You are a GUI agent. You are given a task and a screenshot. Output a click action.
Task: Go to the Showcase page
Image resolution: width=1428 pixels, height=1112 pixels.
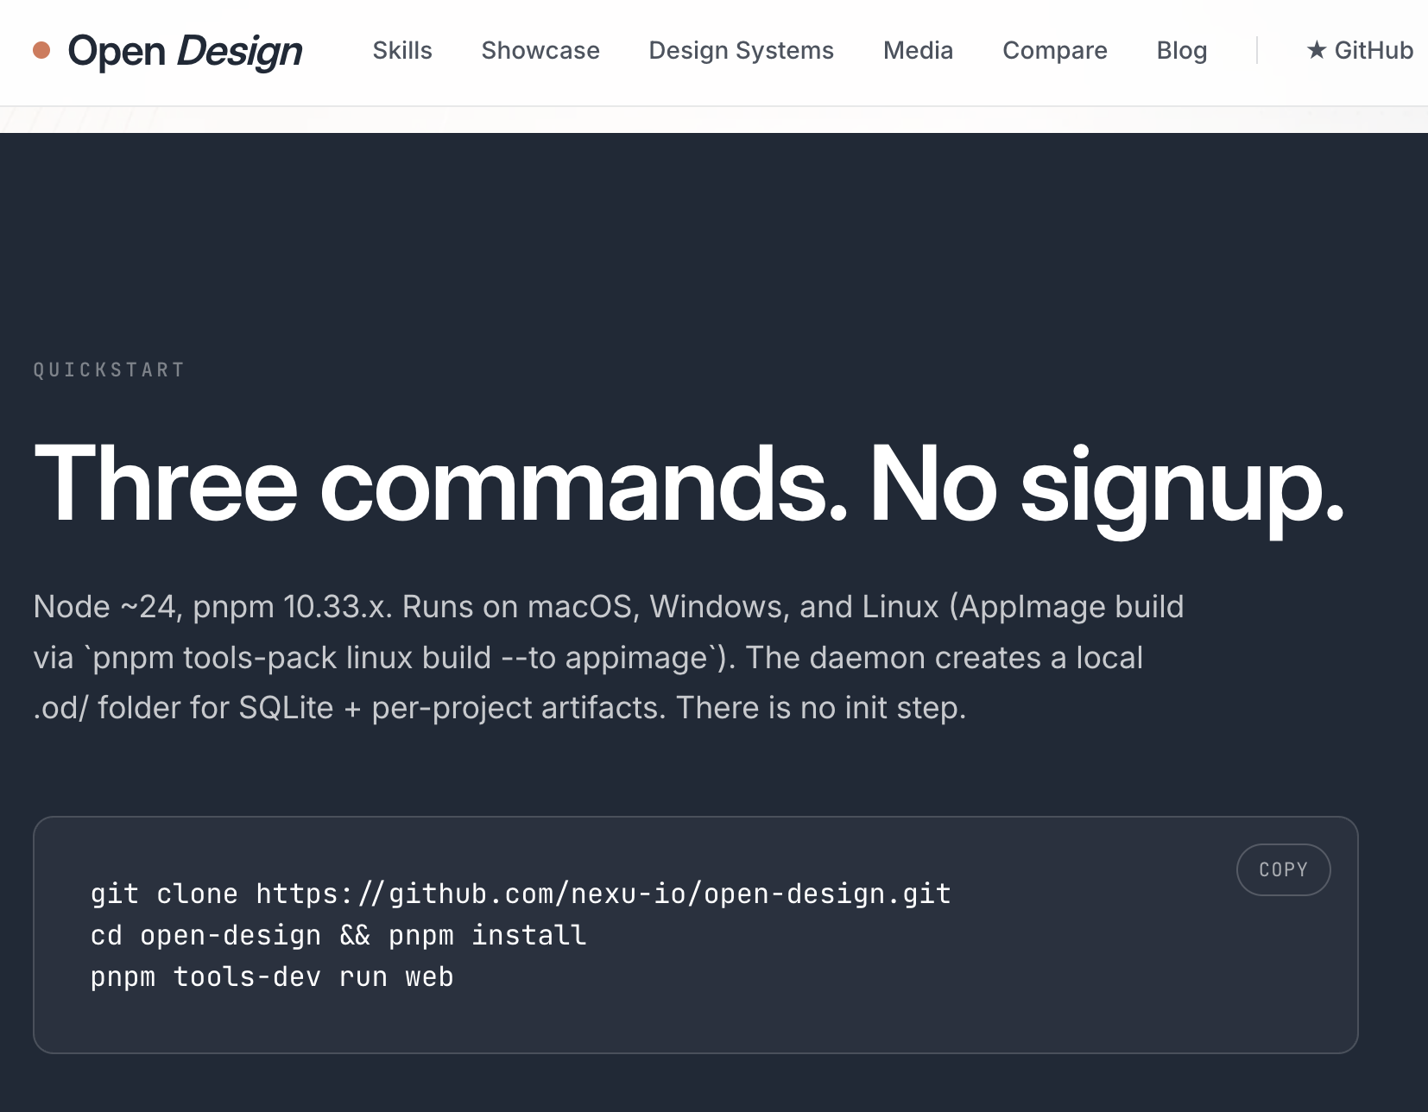point(540,51)
